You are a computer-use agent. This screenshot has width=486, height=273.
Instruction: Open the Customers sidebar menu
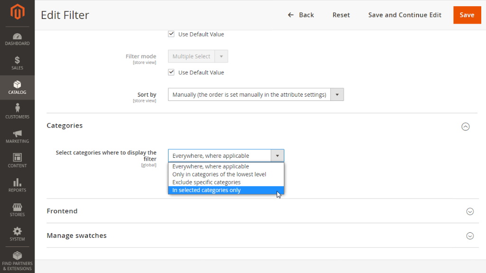tap(18, 111)
